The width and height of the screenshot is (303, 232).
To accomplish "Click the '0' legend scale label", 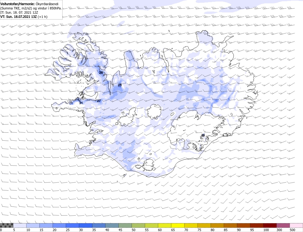I will click(x=1, y=230).
